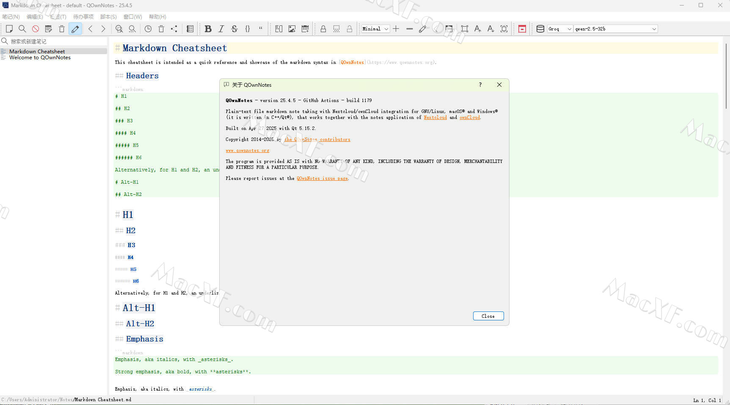Insert current date with calendar icon
This screenshot has height=405, width=730.
[x=305, y=29]
